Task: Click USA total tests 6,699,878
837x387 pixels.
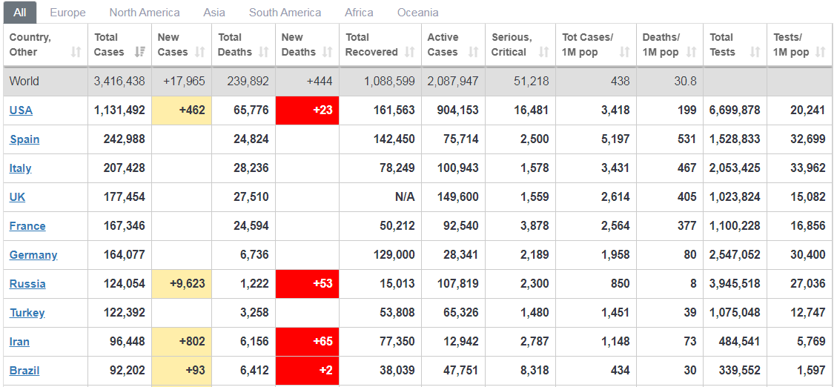Action: 735,110
